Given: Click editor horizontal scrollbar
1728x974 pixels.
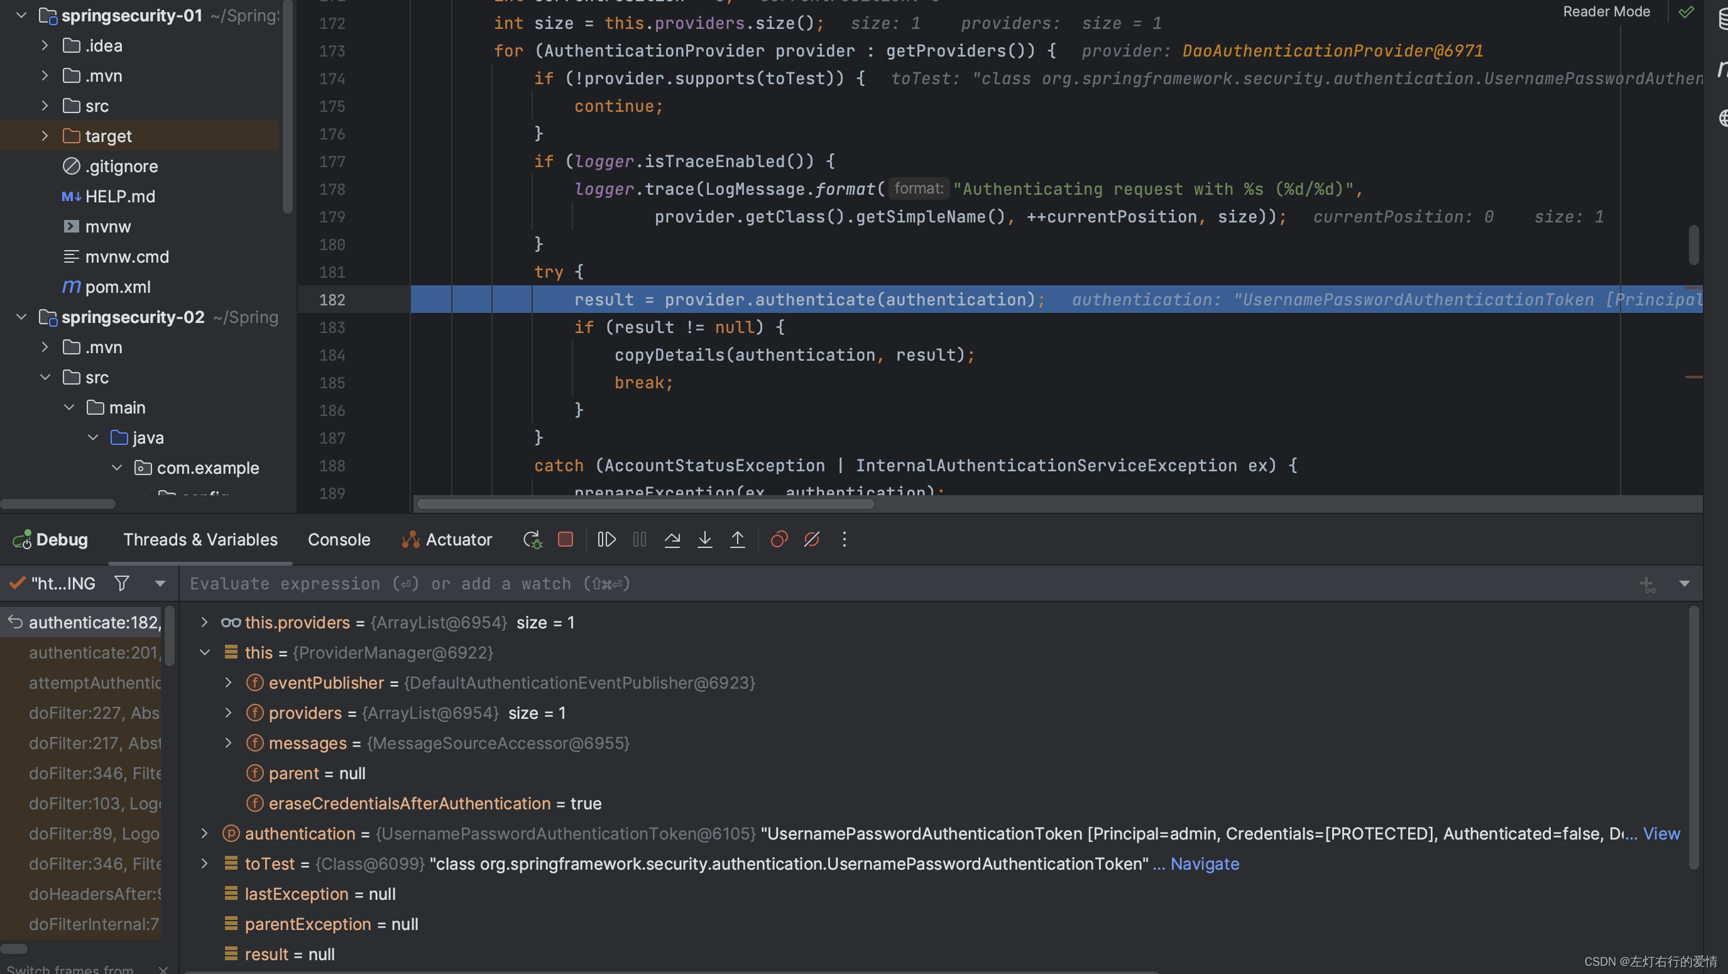Looking at the screenshot, I should click(x=645, y=504).
